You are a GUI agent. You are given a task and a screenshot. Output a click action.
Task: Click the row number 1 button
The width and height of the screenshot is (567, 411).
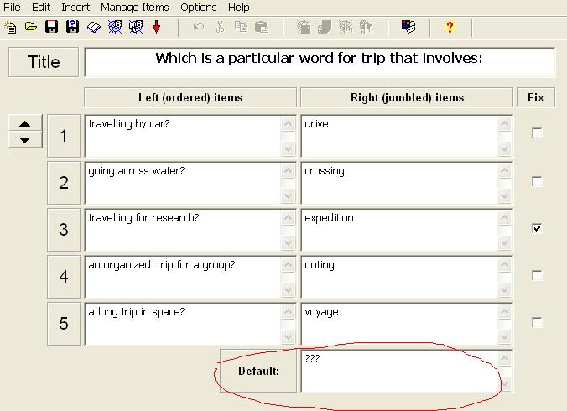64,136
